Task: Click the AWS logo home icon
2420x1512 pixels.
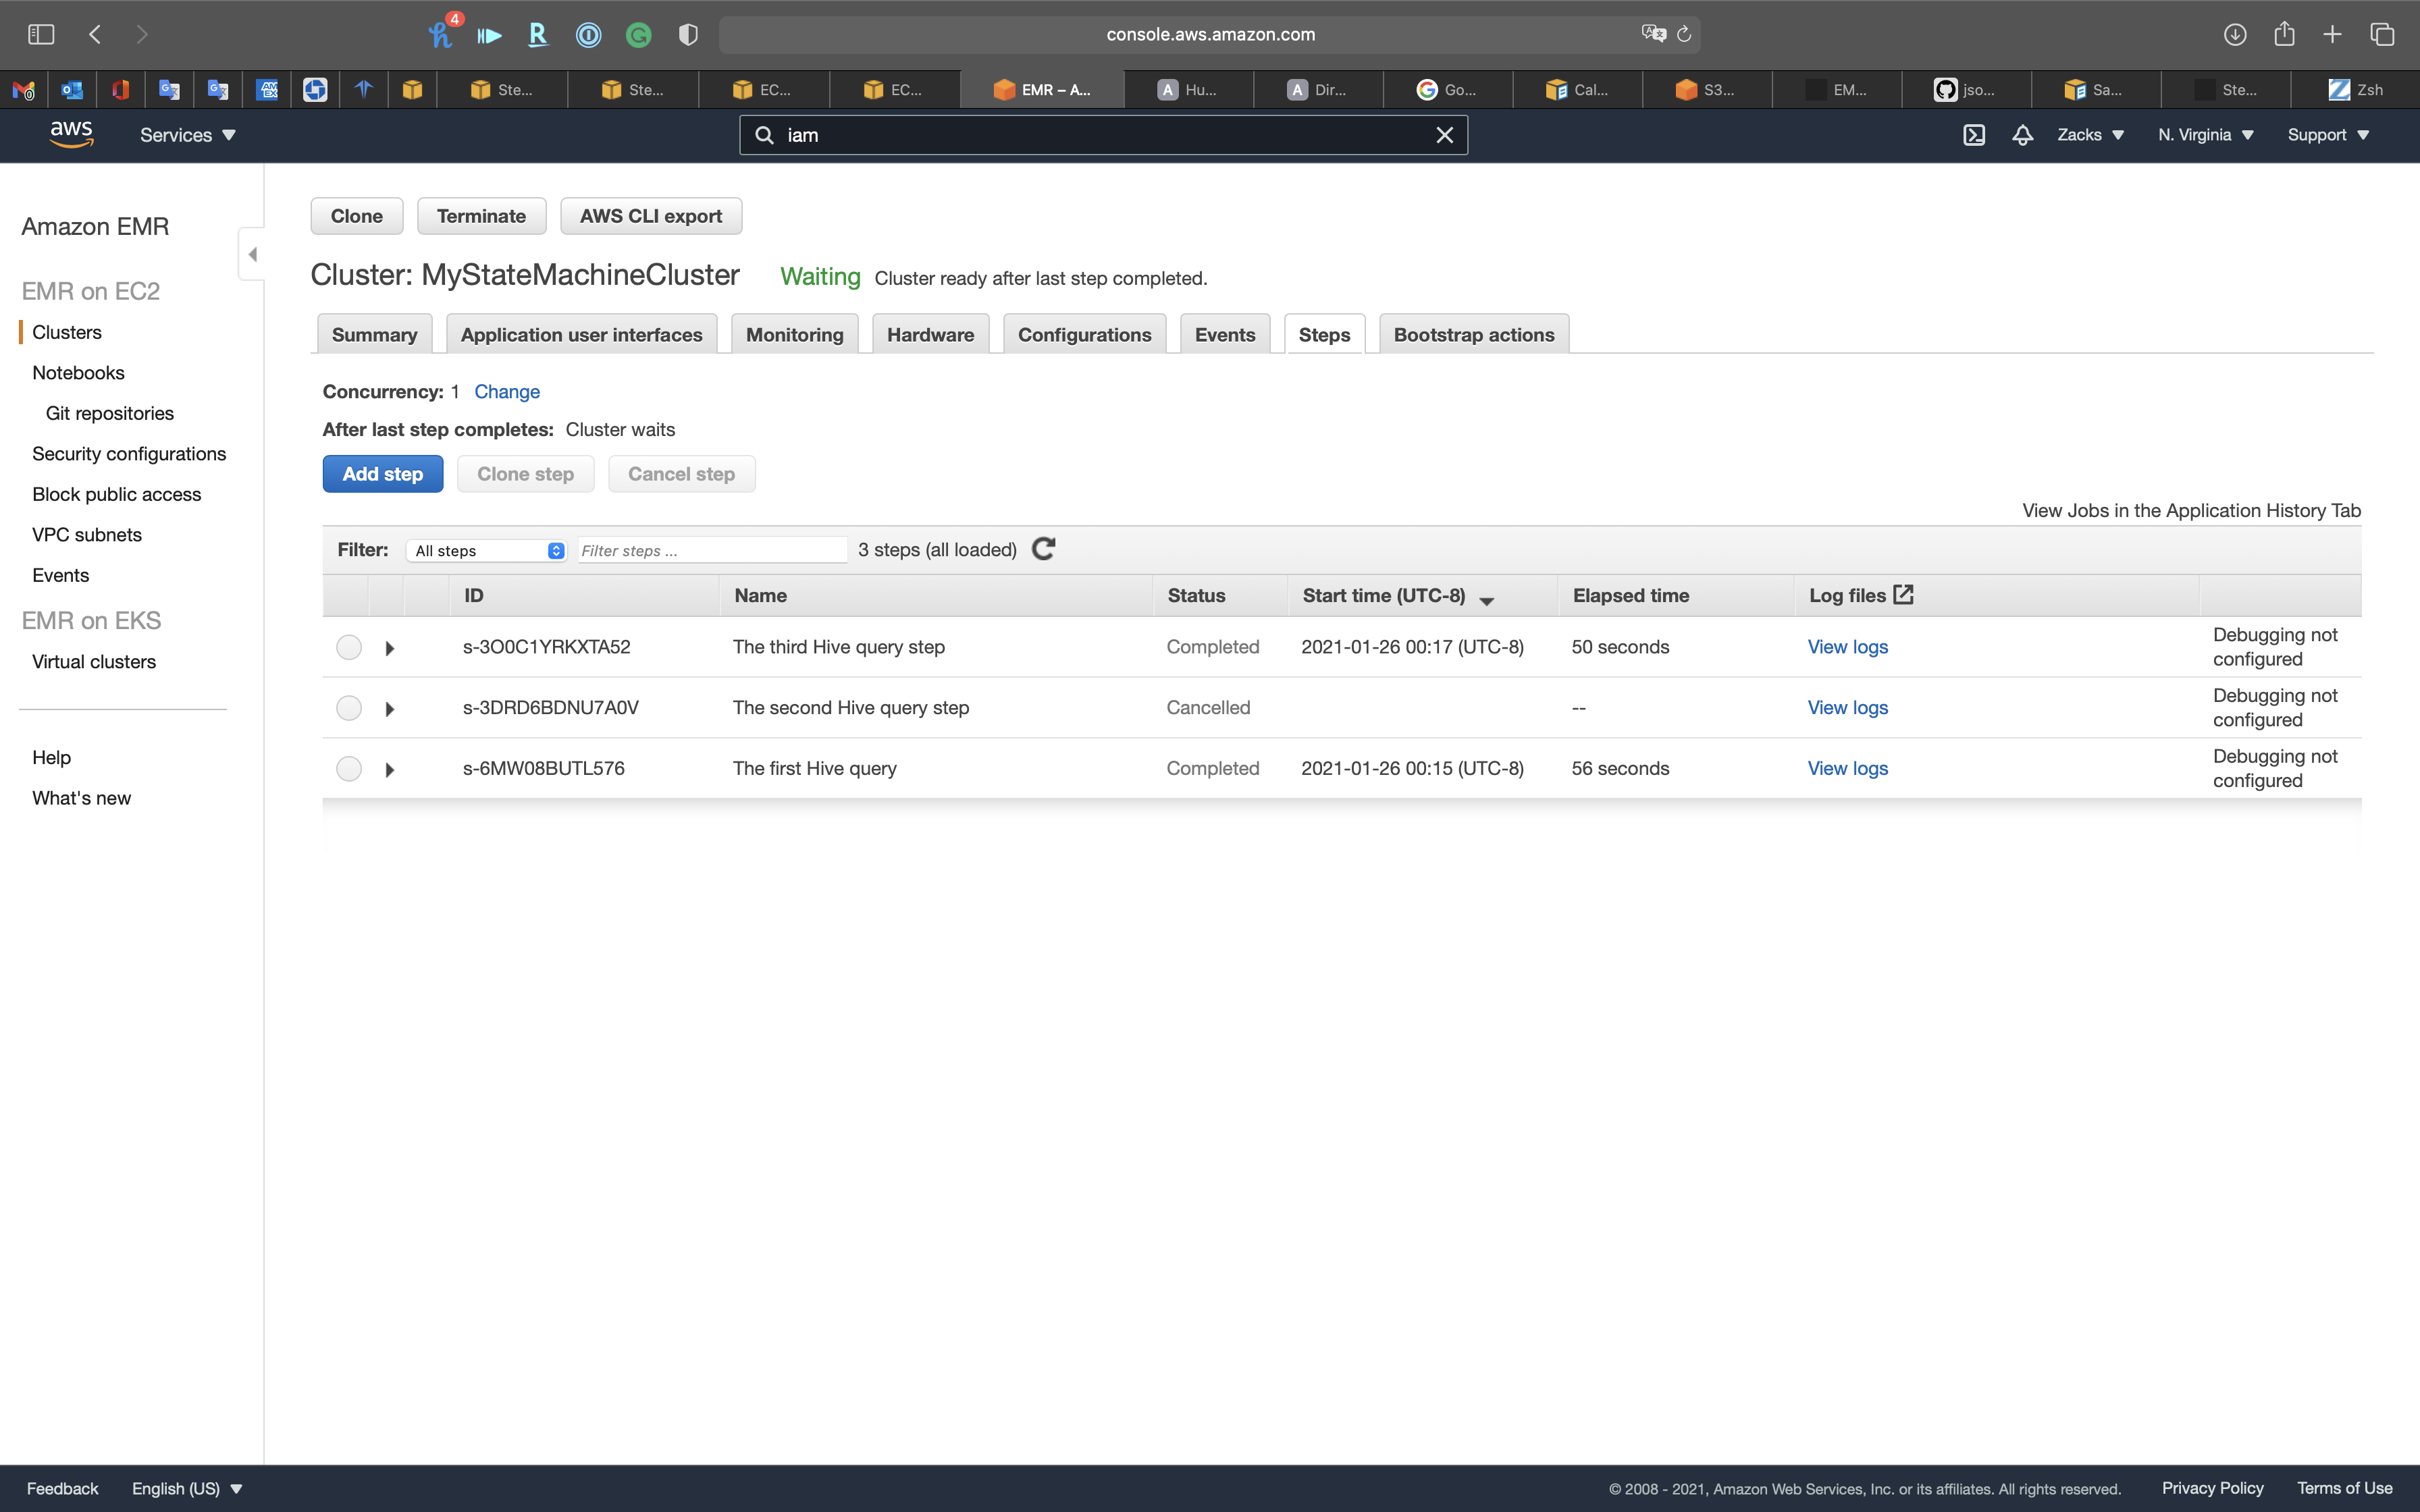Action: [71, 134]
